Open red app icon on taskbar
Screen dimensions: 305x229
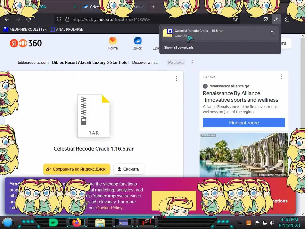147,222
